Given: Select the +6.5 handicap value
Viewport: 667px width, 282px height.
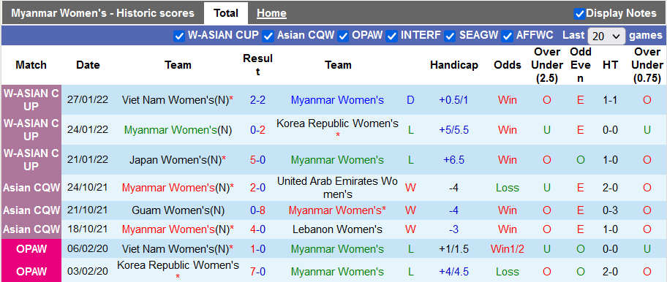Looking at the screenshot, I should tap(454, 160).
